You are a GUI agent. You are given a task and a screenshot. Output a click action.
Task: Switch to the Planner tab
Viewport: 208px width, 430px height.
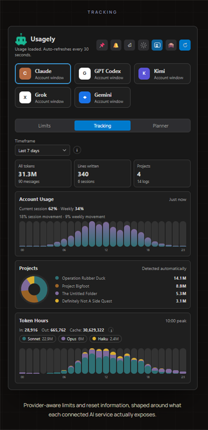(x=161, y=126)
